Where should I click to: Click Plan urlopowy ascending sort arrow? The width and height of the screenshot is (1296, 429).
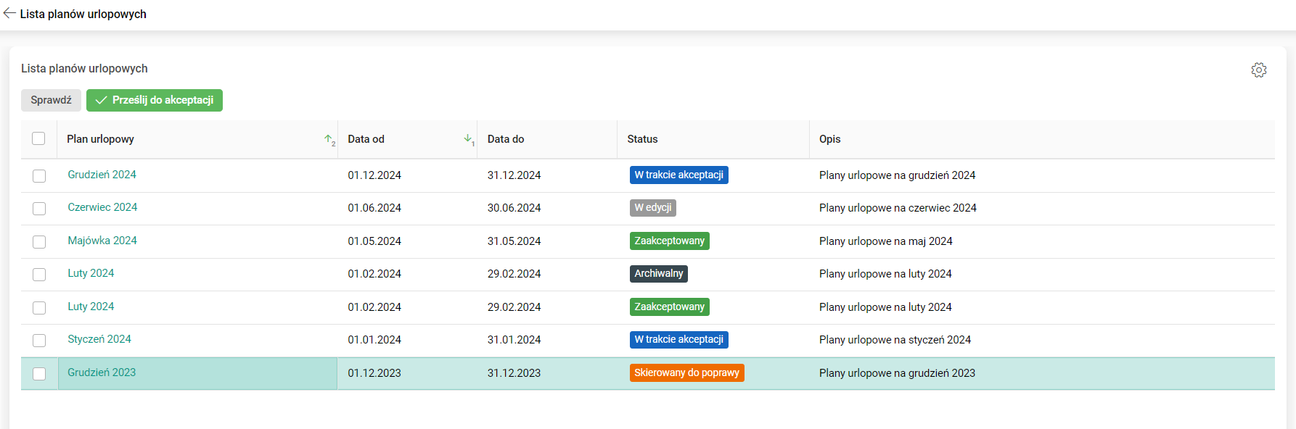(x=329, y=139)
